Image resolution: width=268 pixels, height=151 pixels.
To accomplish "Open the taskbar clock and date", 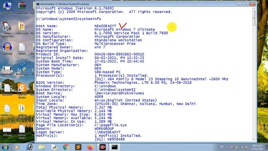I will pos(257,147).
